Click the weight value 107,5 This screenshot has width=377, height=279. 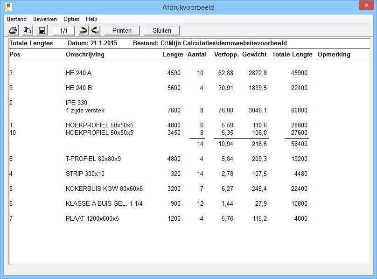coord(259,174)
